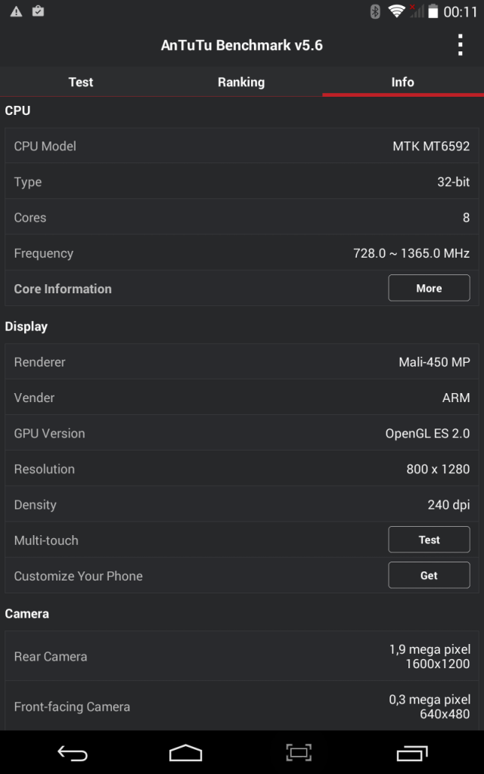Tap the Android back navigation icon

point(73,753)
